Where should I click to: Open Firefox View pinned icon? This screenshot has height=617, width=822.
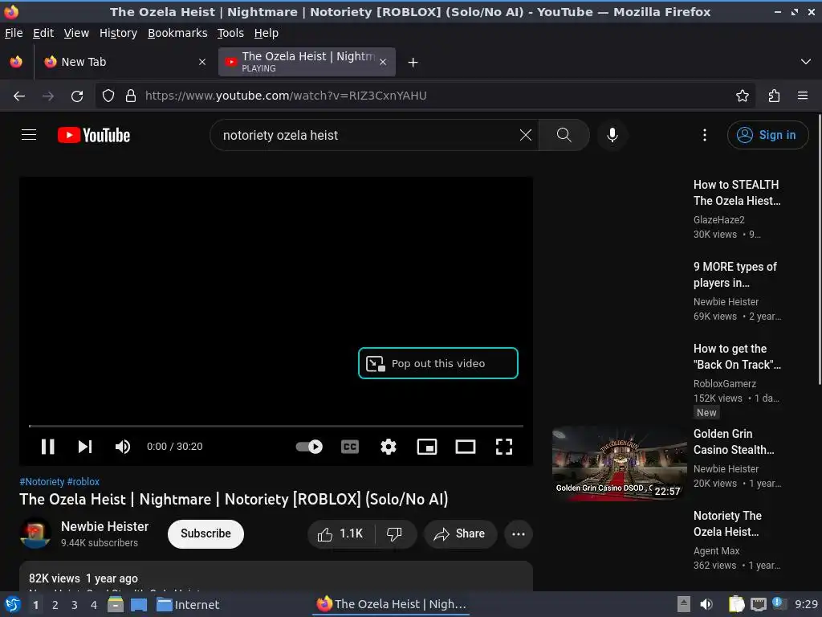point(16,62)
